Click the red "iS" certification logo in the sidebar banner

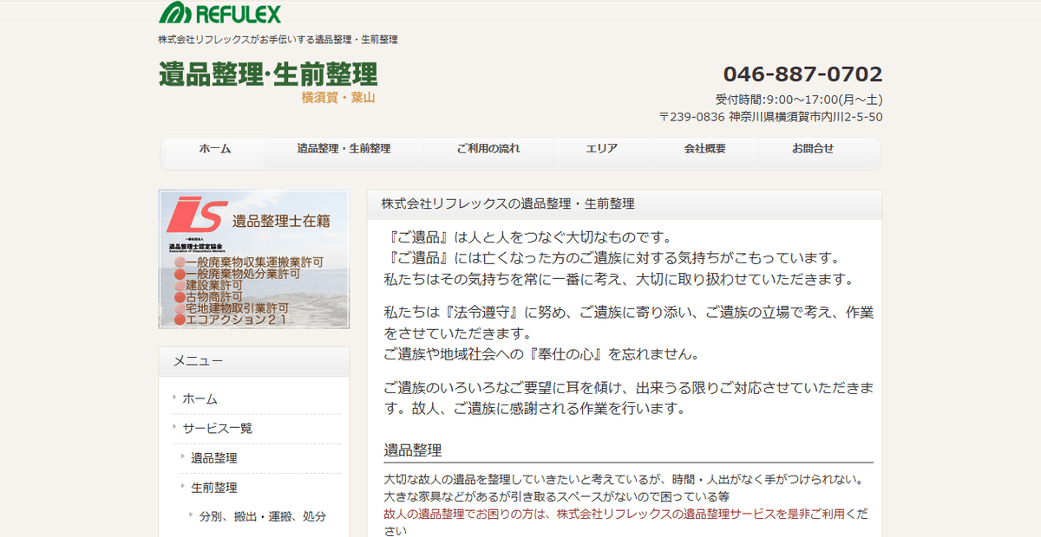(195, 215)
